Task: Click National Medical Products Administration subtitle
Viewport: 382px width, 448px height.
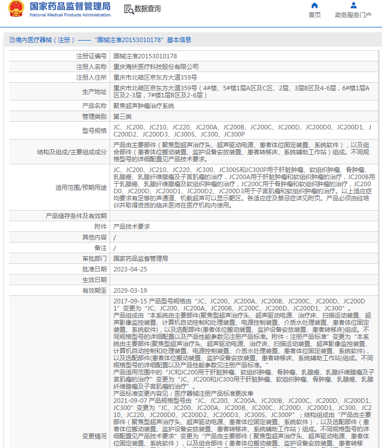Action: tap(70, 15)
